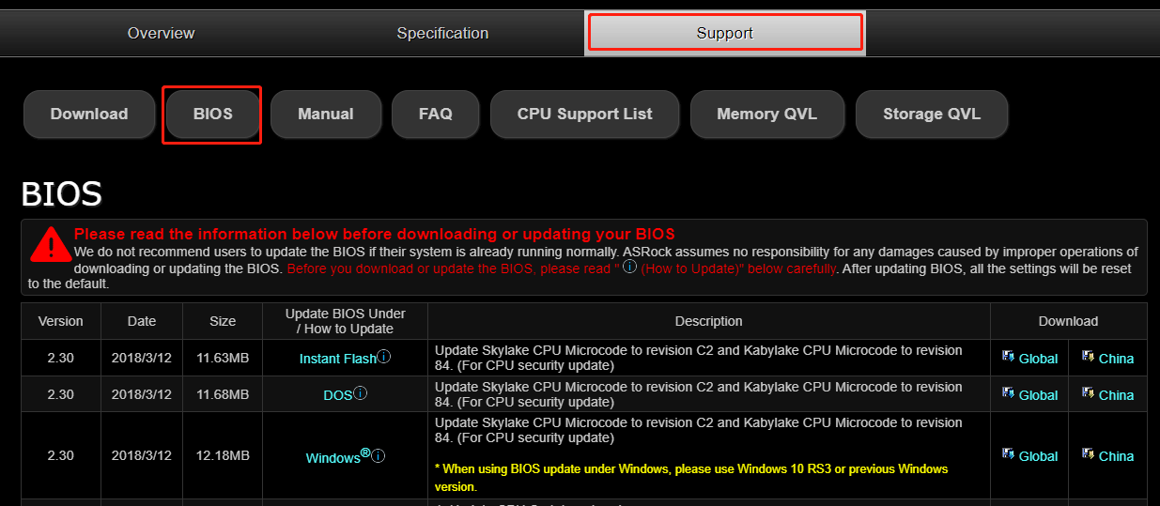Click download icon next to DOS Global
This screenshot has height=506, width=1160.
(x=1009, y=393)
